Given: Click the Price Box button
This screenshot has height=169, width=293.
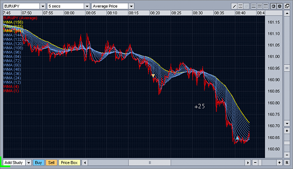Looking at the screenshot, I should [x=69, y=162].
